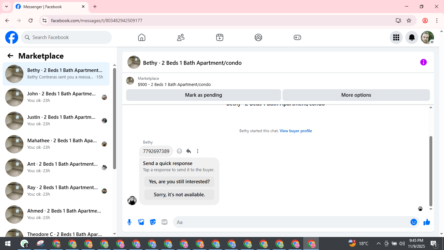Open Bethy's conversation in the list

[x=56, y=74]
